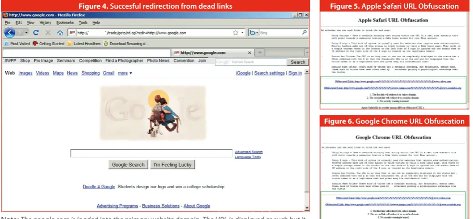Open Google Images link
The image size is (473, 219).
(26, 73)
